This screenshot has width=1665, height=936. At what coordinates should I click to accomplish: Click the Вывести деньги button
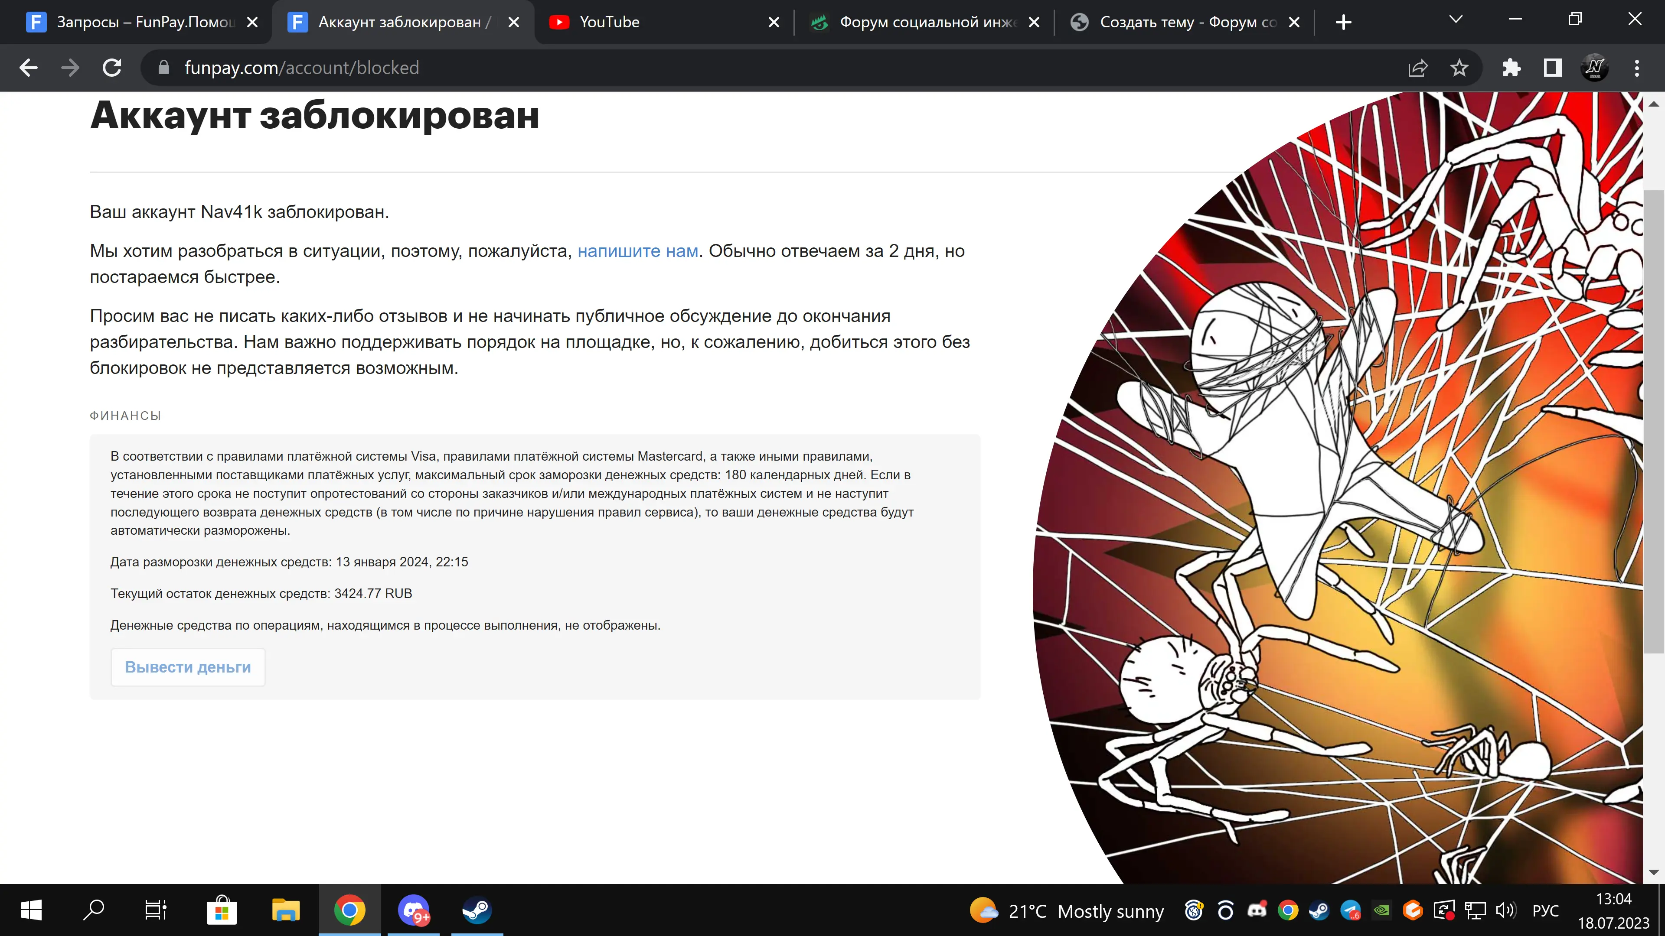(187, 667)
